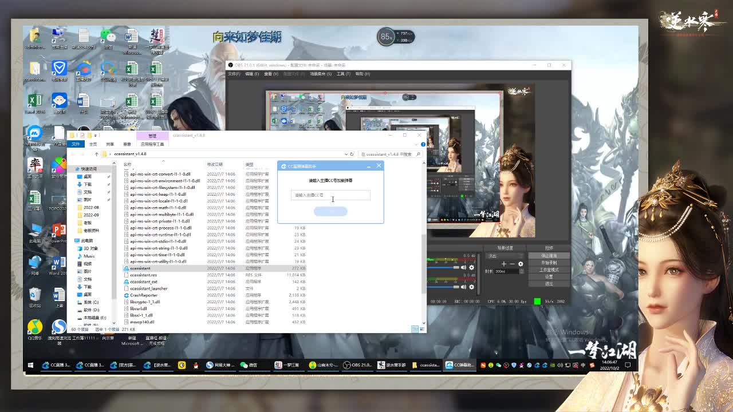Sort files by 名称 column header
This screenshot has height=412, width=733.
127,164
